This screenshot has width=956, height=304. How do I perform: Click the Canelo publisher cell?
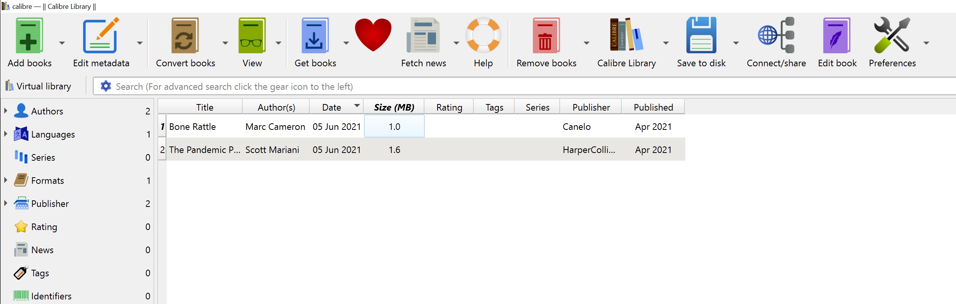[x=591, y=126]
